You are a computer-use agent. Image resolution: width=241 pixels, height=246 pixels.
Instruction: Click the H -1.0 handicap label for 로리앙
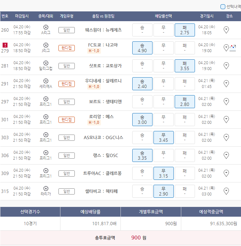94,123
